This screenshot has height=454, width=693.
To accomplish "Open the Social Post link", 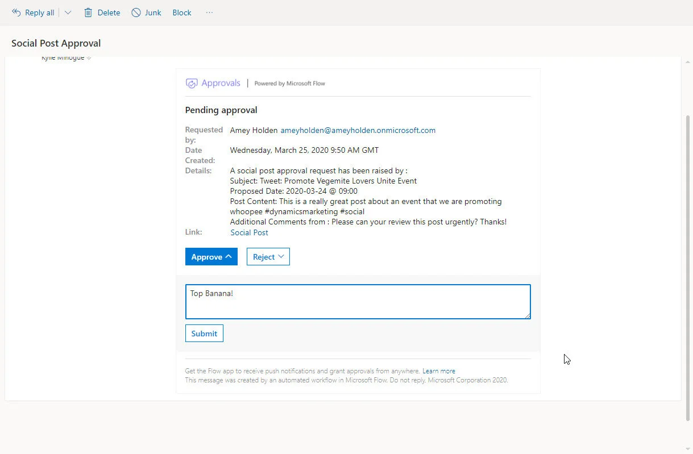I will pyautogui.click(x=249, y=232).
